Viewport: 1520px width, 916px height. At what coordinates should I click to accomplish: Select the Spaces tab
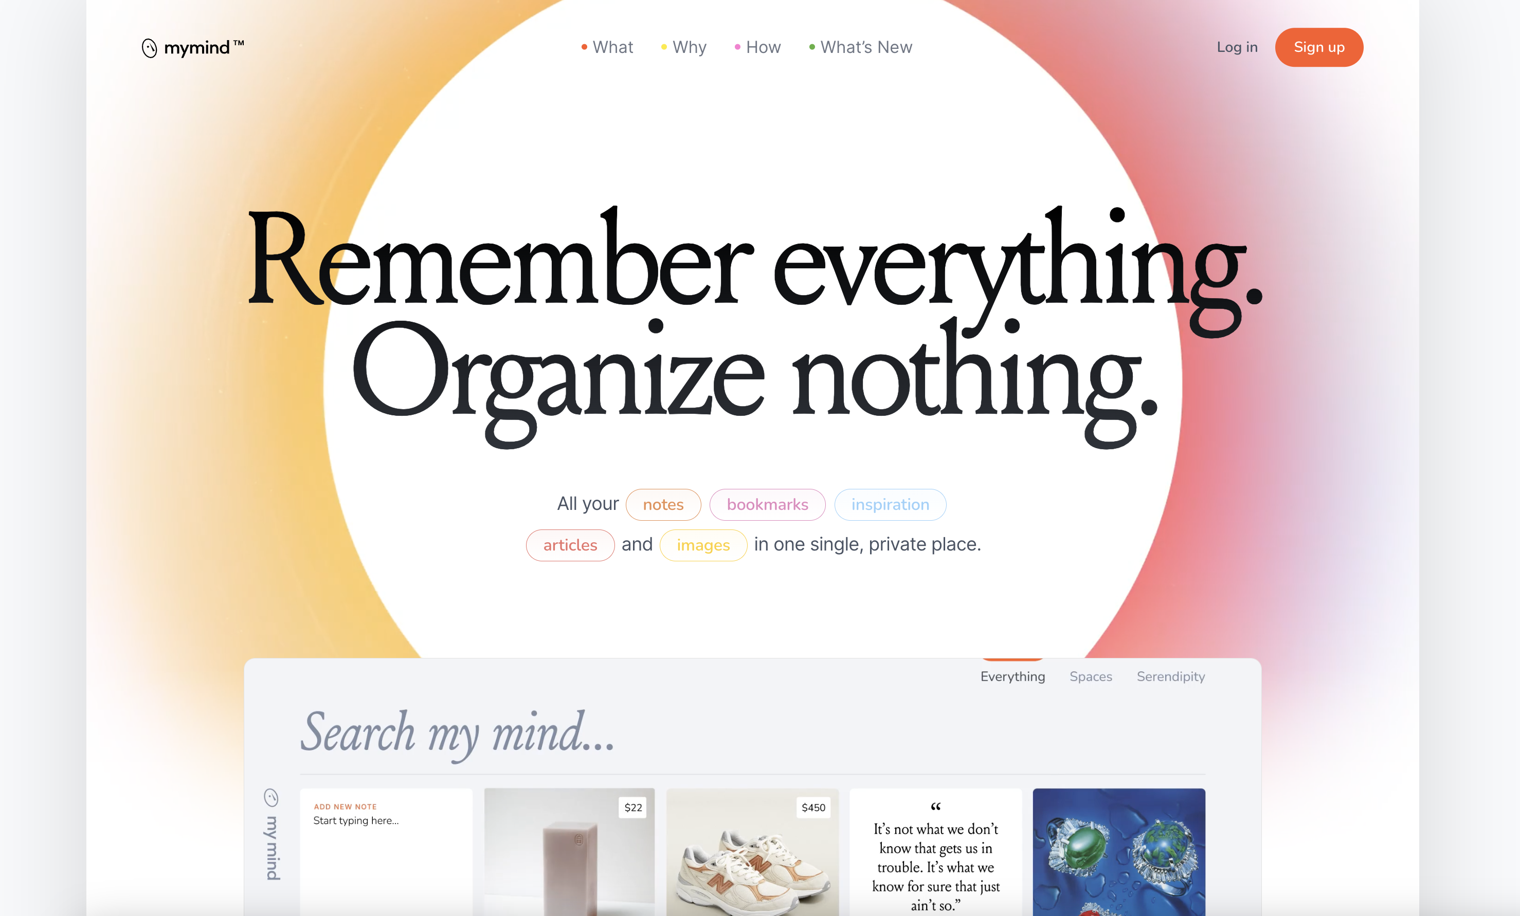1091,676
